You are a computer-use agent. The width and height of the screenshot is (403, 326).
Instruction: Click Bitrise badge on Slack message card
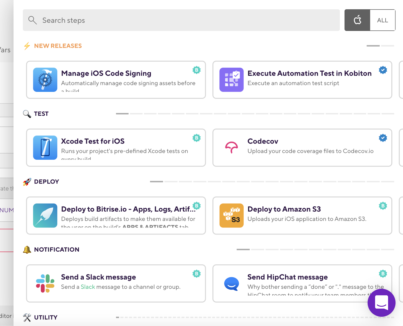pos(196,273)
